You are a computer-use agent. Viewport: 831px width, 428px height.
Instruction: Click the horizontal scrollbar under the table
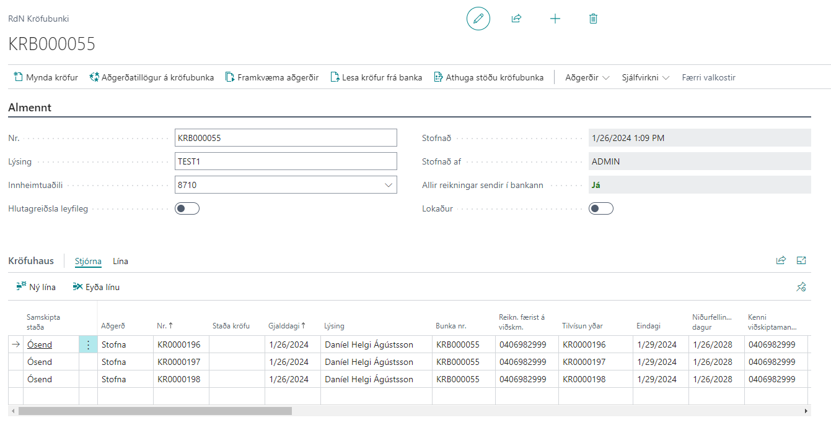155,411
